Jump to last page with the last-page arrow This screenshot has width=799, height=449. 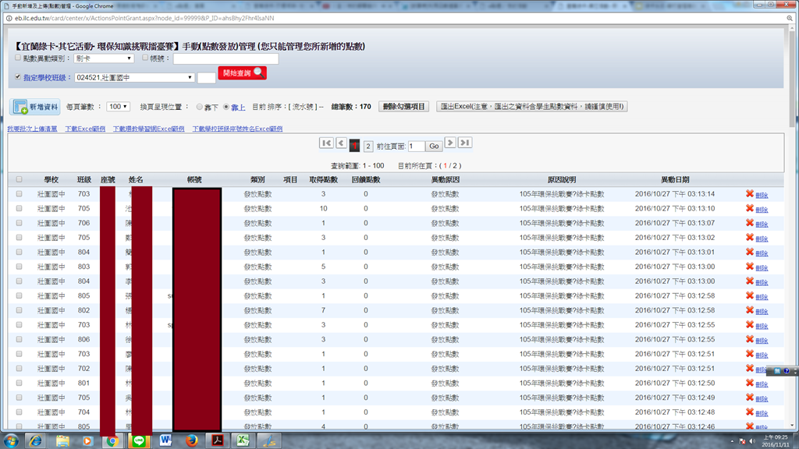coord(465,143)
